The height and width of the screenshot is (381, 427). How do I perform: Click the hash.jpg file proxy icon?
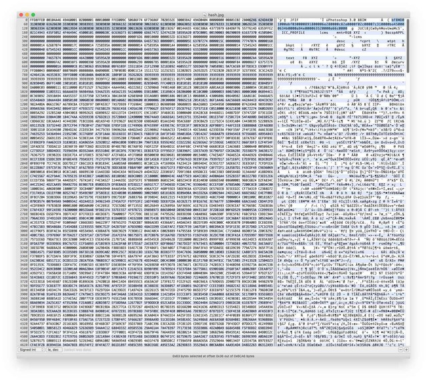205,15
